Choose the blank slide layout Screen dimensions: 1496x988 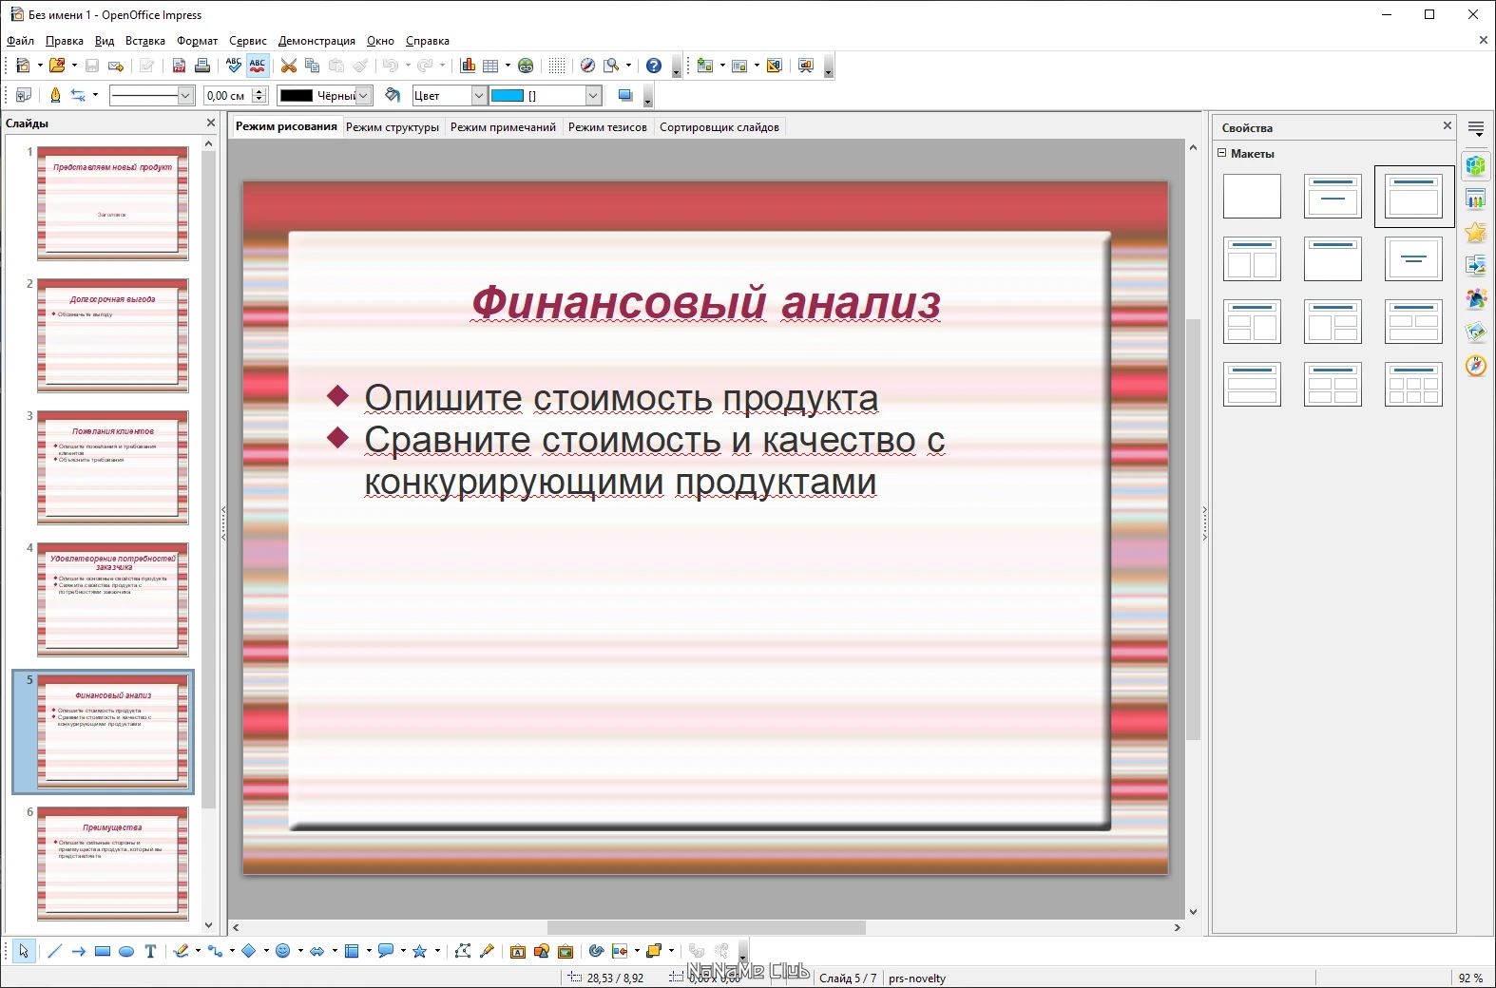1252,197
